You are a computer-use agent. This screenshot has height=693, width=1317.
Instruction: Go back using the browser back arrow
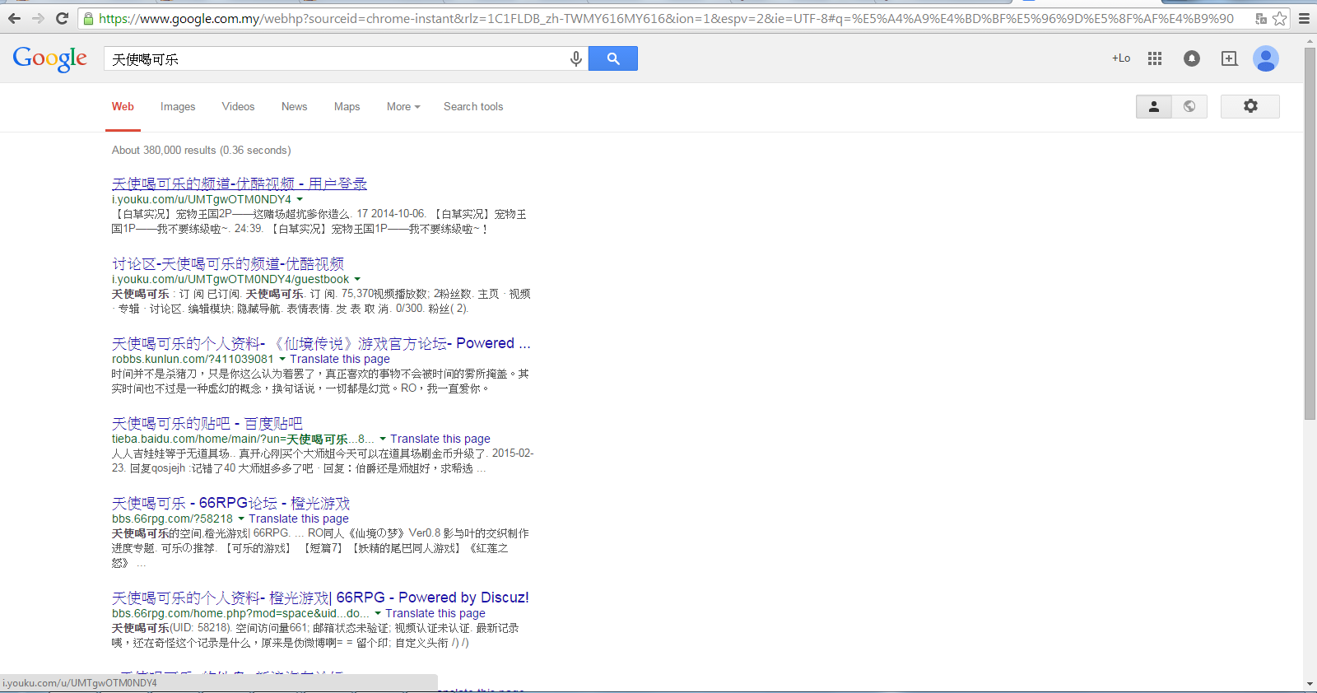[x=14, y=18]
